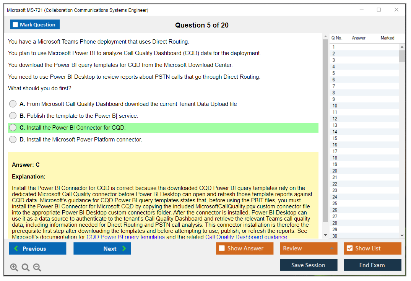Open the Call Quality Dashboard guidance link

tap(246, 237)
